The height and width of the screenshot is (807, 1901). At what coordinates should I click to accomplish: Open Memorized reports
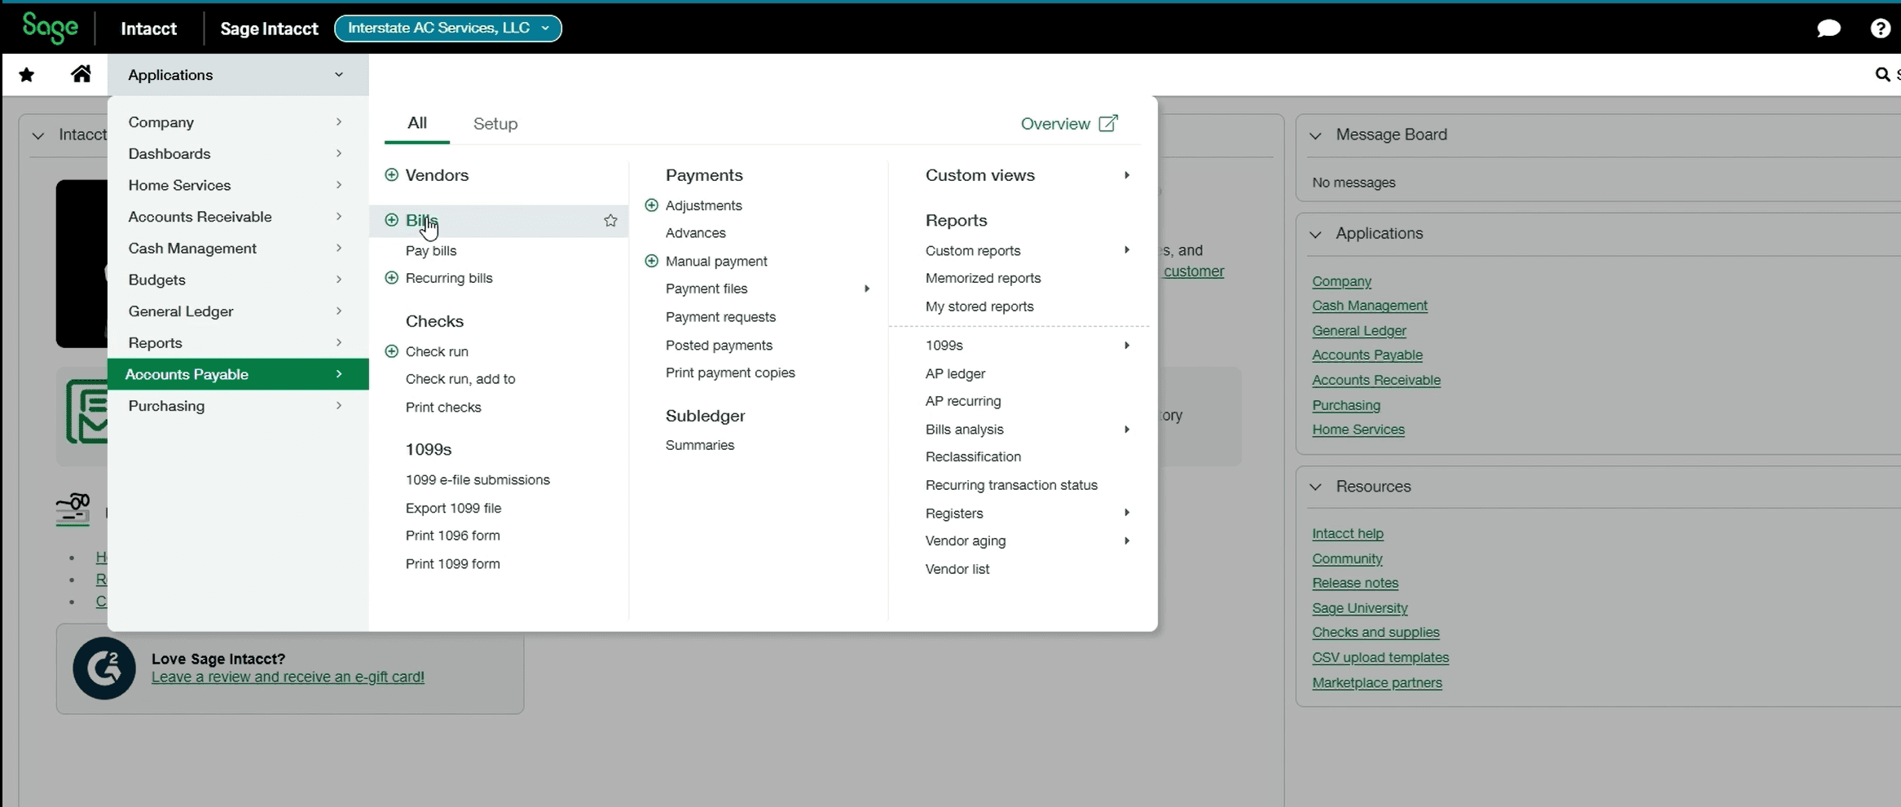pos(983,278)
